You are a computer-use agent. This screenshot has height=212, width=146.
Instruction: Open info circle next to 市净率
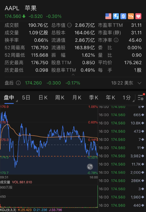point(116,40)
